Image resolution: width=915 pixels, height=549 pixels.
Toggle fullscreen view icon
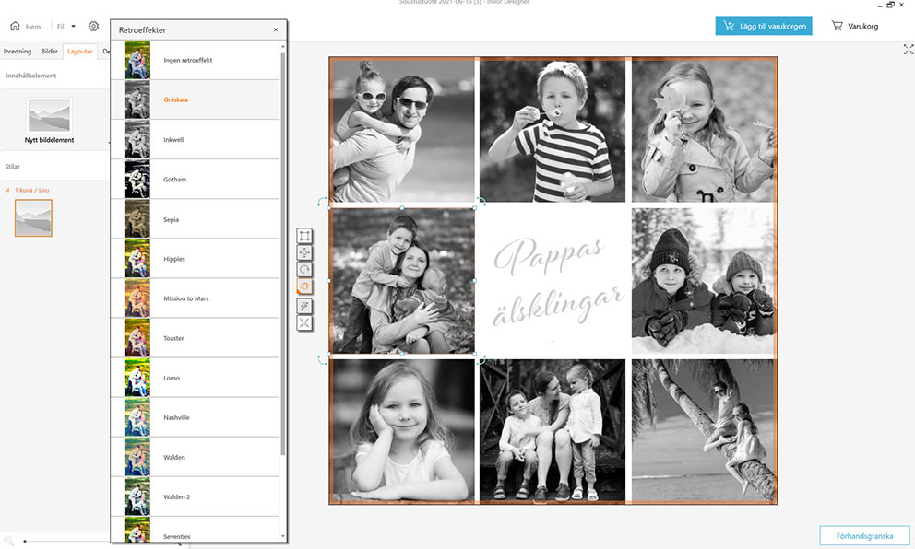(x=909, y=50)
